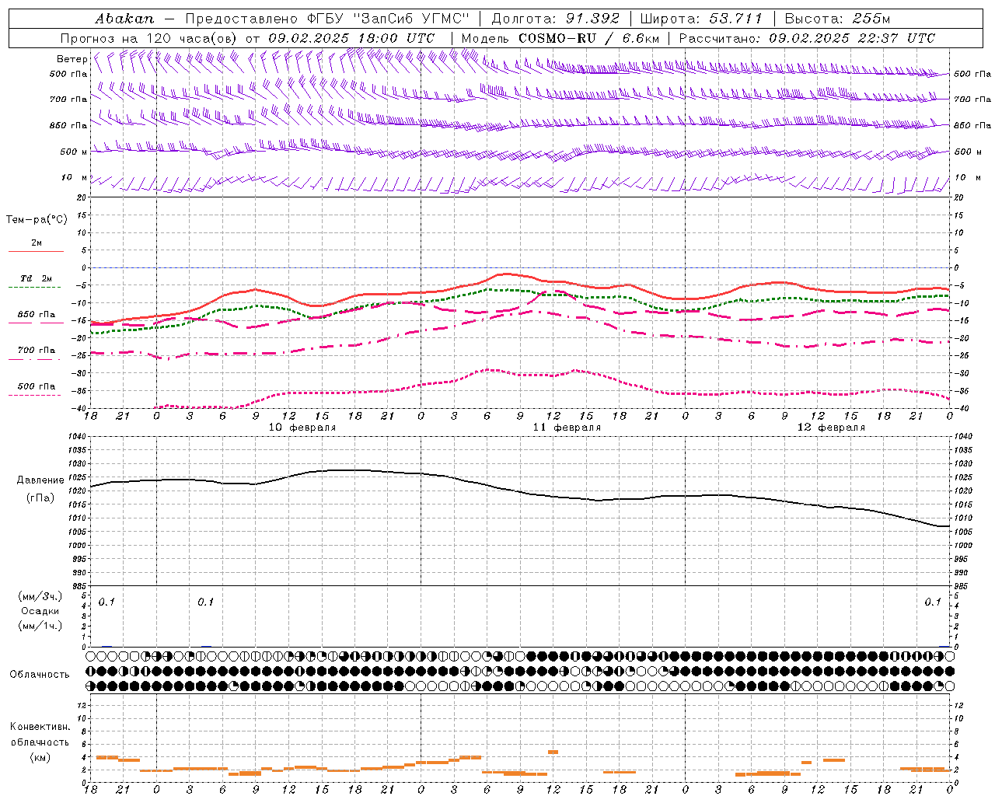Click the 2м temperature legend label
995x796 pixels.
(x=37, y=243)
